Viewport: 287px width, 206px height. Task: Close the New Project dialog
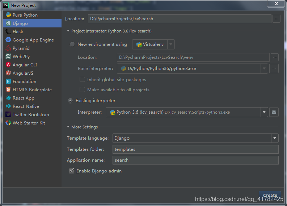(x=277, y=4)
